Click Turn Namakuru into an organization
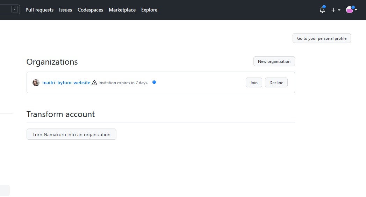 click(71, 134)
